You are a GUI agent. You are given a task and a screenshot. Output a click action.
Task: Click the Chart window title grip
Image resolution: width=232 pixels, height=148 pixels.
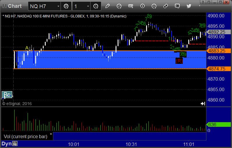click(4, 6)
